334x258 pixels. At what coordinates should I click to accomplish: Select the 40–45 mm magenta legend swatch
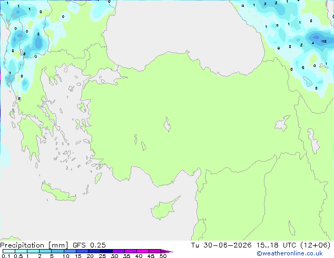[143, 251]
